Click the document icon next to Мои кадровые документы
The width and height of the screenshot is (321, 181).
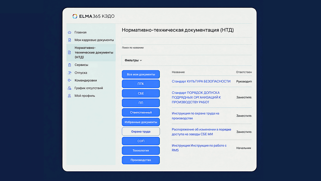pos(69,40)
